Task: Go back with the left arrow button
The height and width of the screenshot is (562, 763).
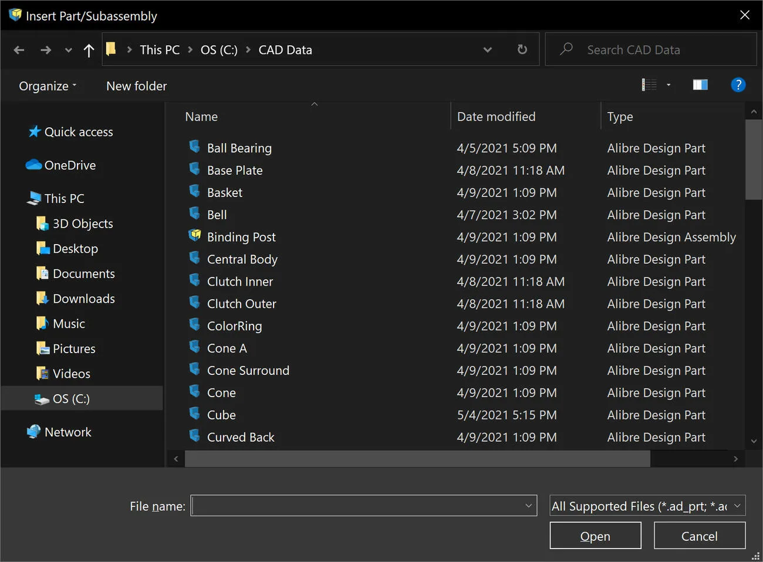Action: tap(19, 50)
